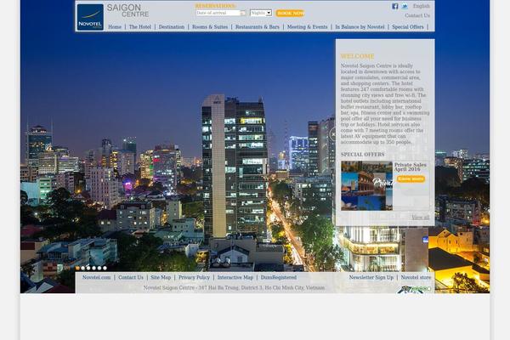
Task: Open the Private Sales offer thumbnail
Action: [367, 186]
